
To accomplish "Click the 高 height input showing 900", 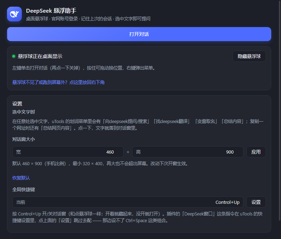I will [x=188, y=152].
